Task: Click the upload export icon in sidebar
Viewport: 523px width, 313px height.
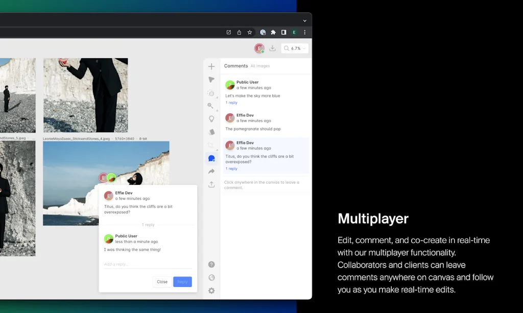Action: [x=211, y=185]
